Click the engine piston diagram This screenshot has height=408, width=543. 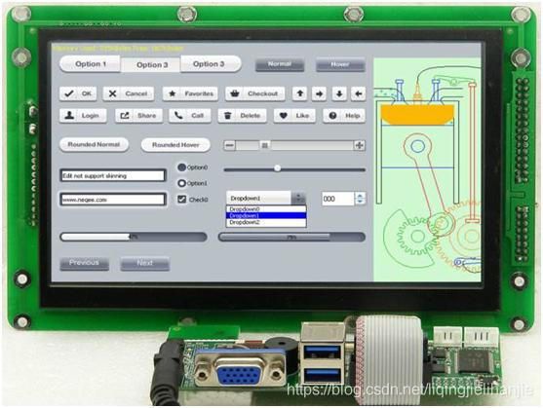tap(427, 169)
